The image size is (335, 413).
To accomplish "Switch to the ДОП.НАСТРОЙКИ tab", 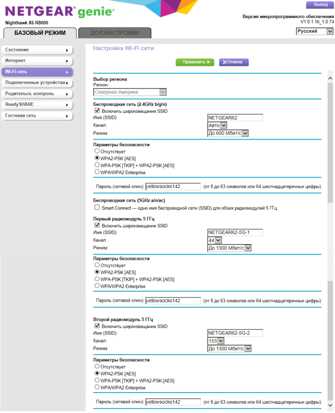I will coord(115,33).
